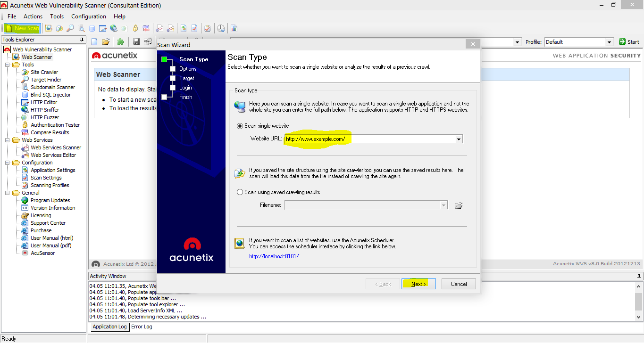Select Scanning Profiles in the tree

pos(50,185)
